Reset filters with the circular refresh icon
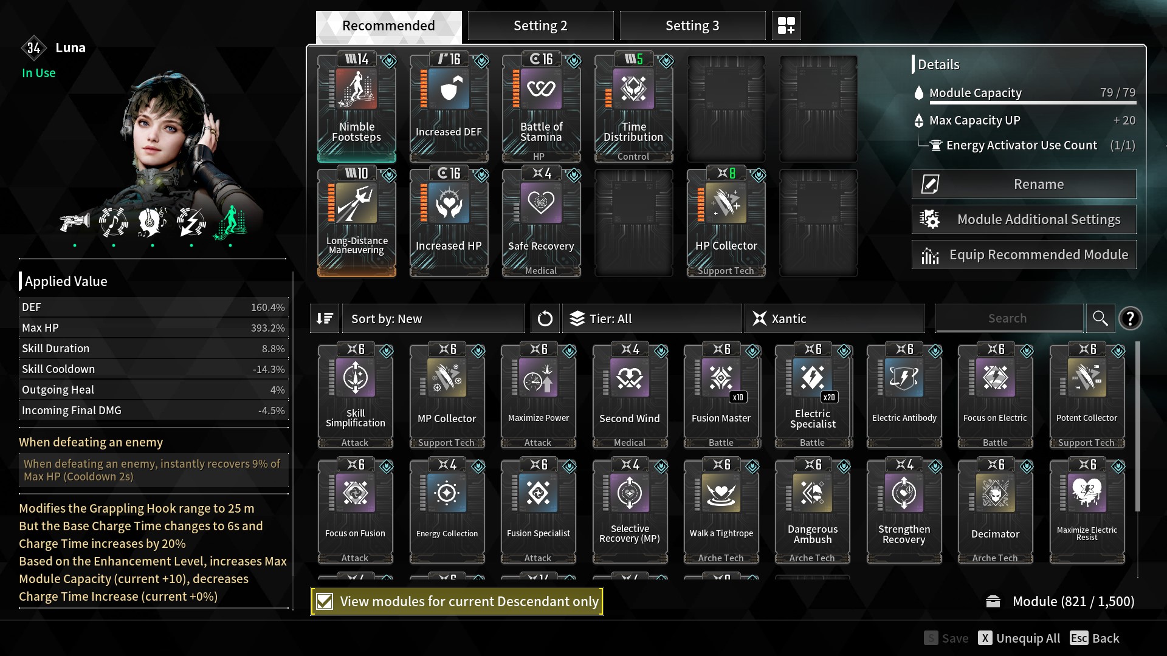The image size is (1167, 656). tap(545, 318)
